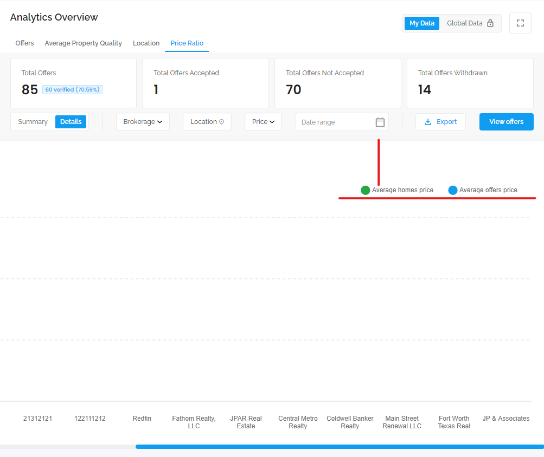544x457 pixels.
Task: Switch to My Data view
Action: click(x=421, y=23)
